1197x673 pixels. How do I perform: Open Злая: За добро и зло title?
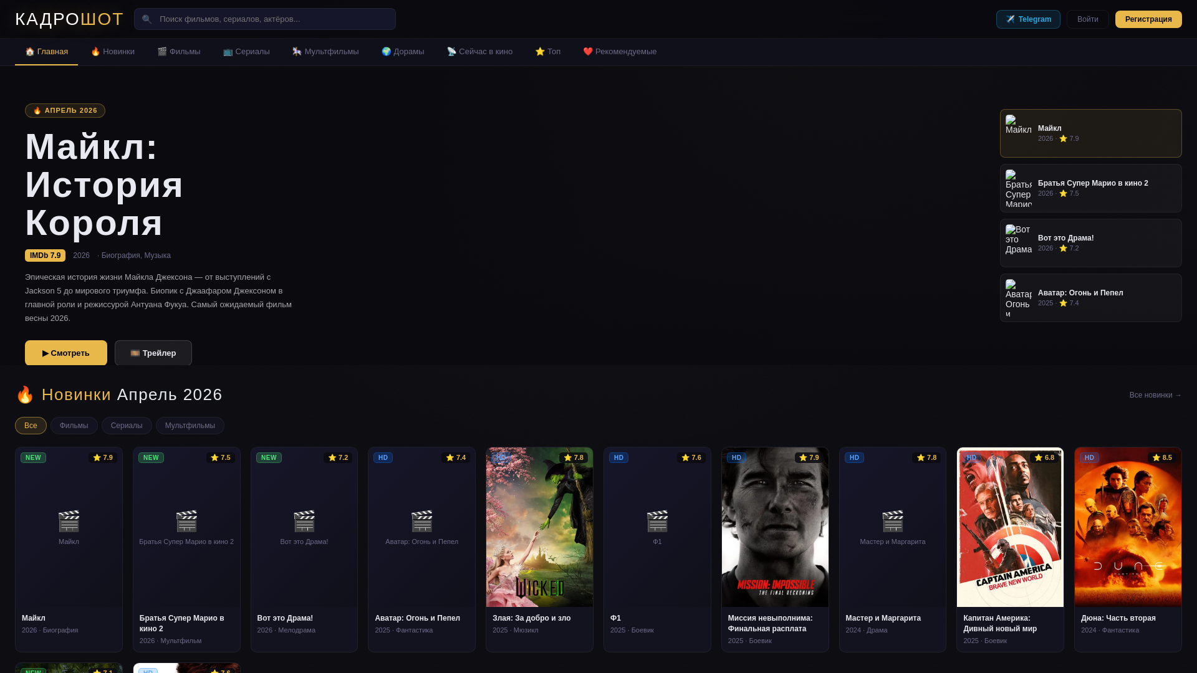click(x=532, y=618)
